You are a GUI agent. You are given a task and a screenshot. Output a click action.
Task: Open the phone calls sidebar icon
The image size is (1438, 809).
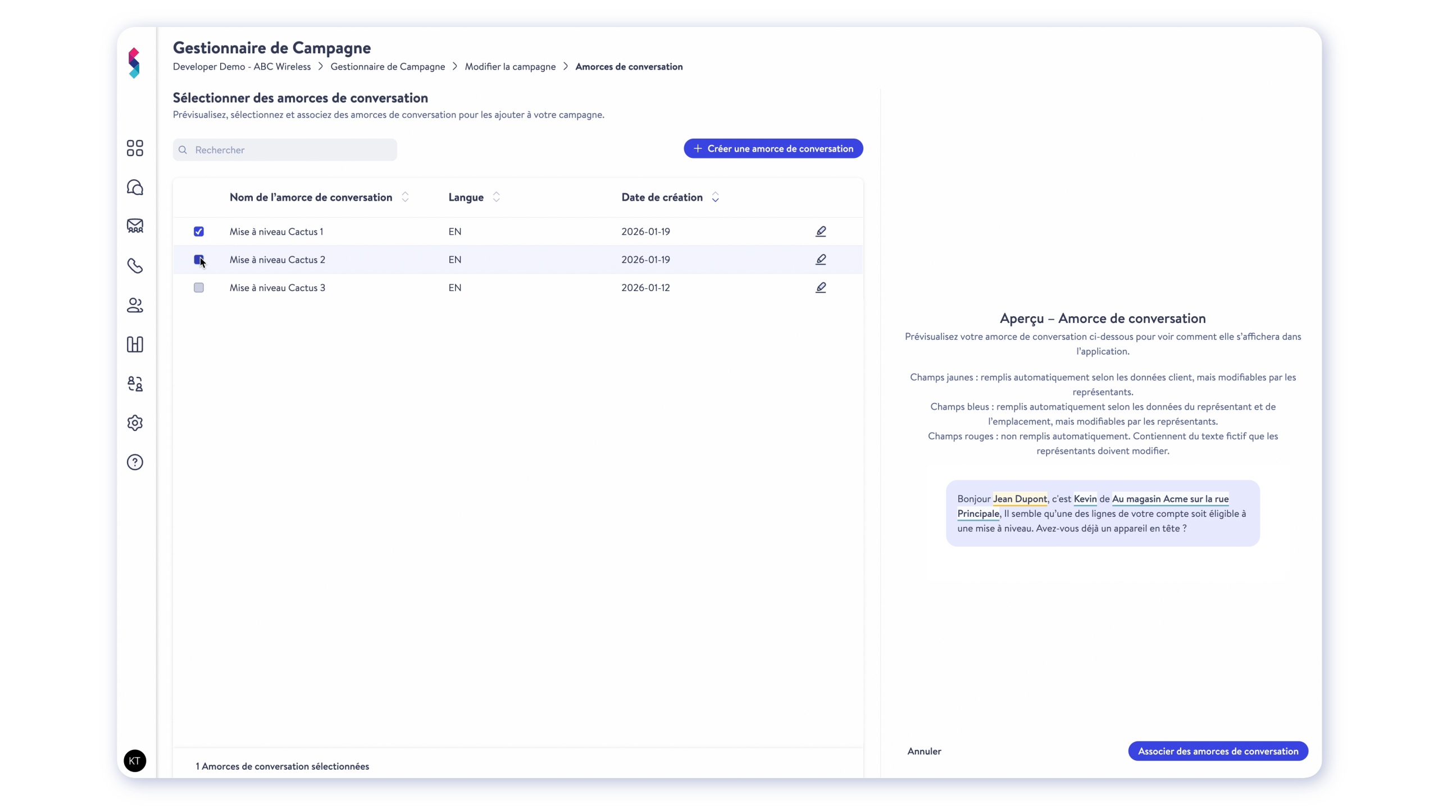[x=135, y=266]
